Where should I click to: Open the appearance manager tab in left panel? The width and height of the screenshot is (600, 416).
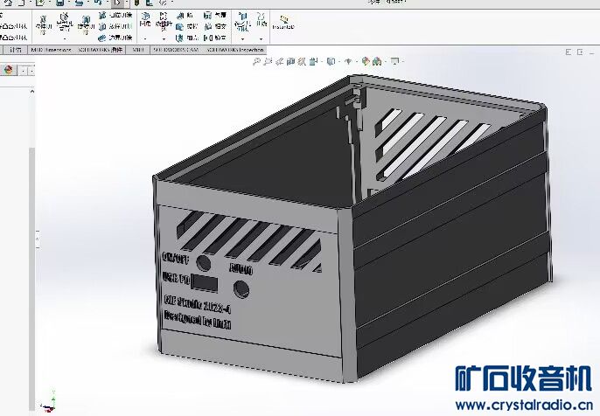coord(9,70)
